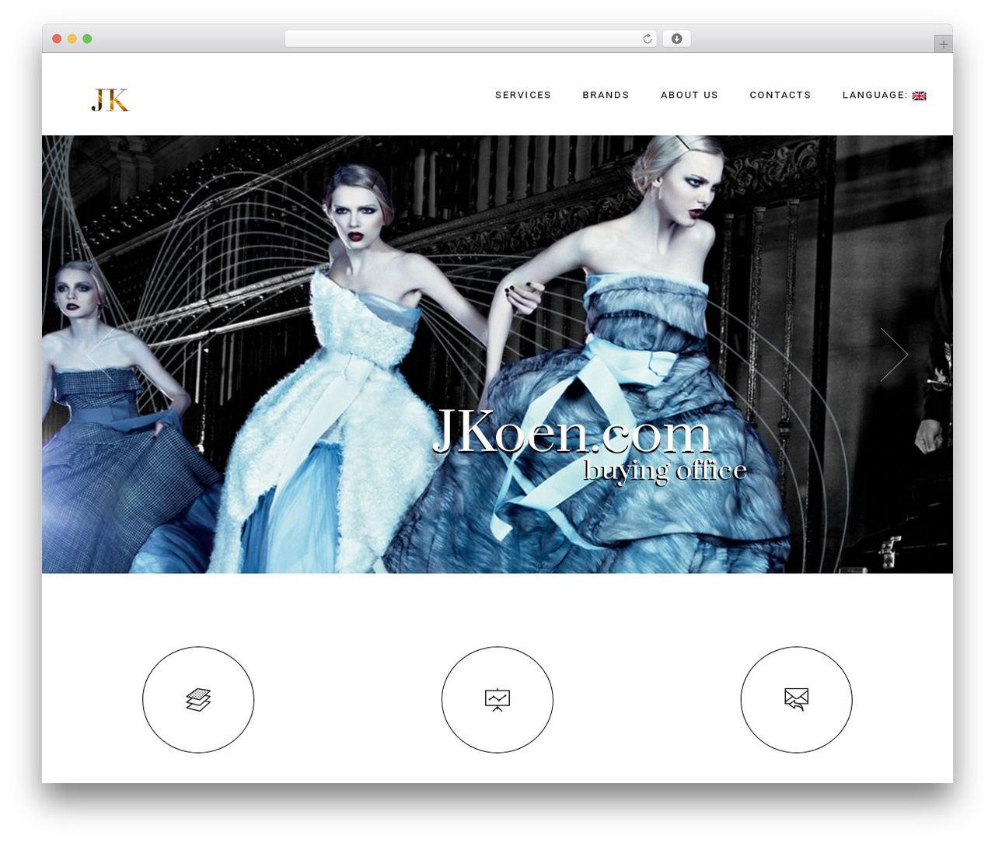Show the previous slider image
The height and width of the screenshot is (843, 995).
coord(100,355)
